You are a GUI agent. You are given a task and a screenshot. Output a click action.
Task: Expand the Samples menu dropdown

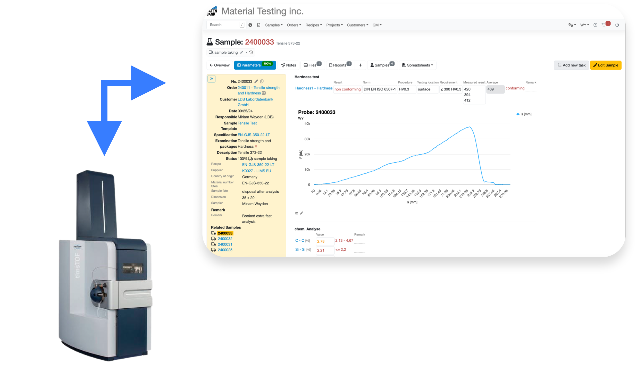click(274, 25)
